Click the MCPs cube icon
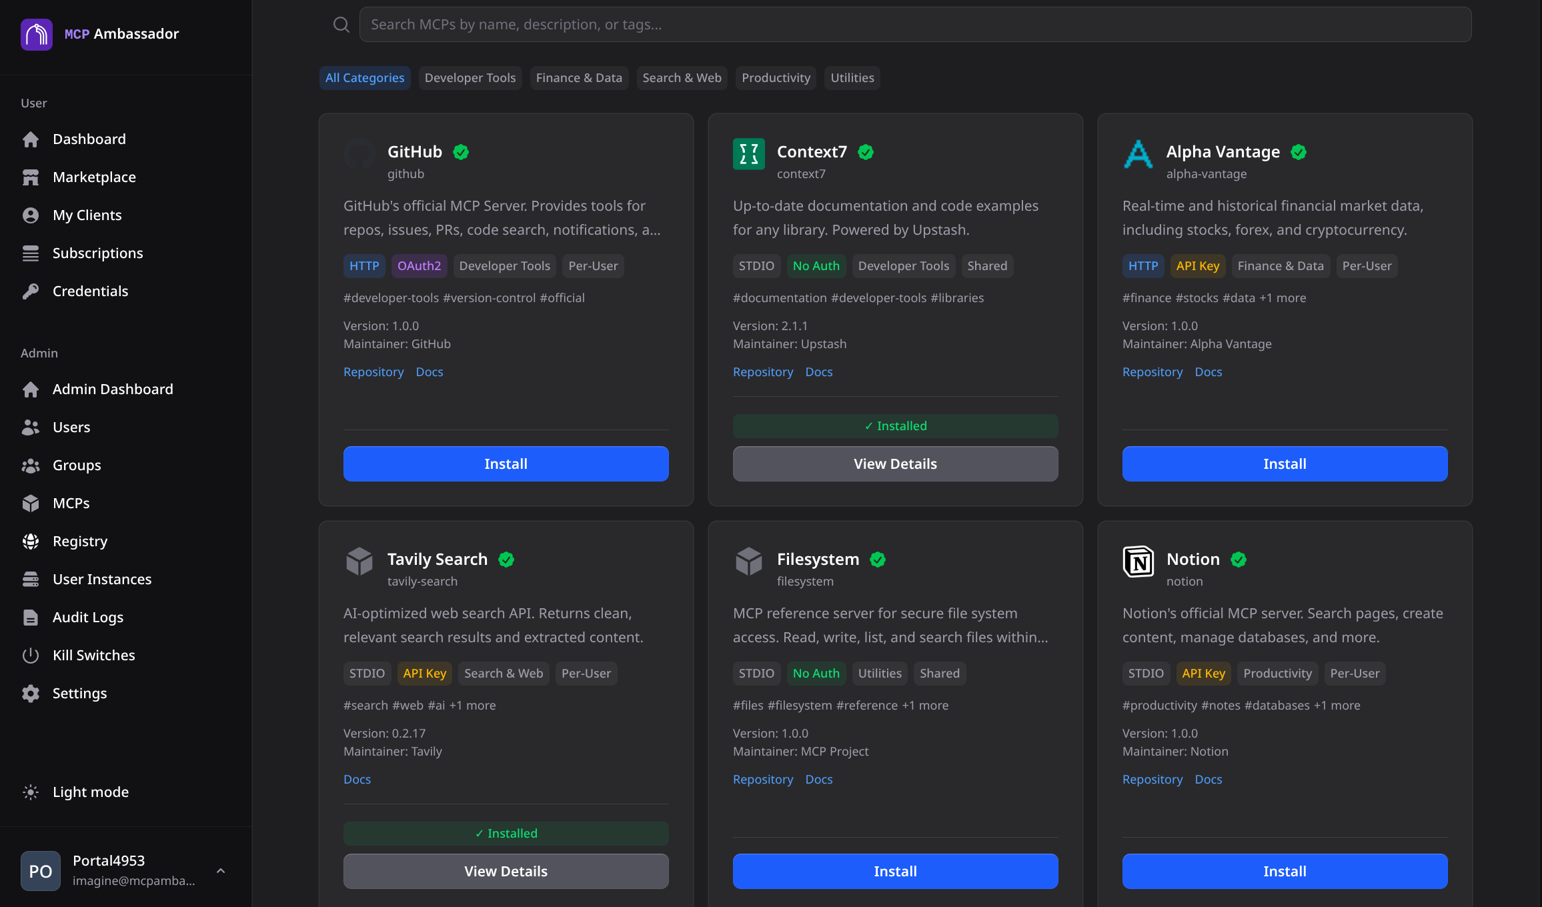 (x=31, y=504)
